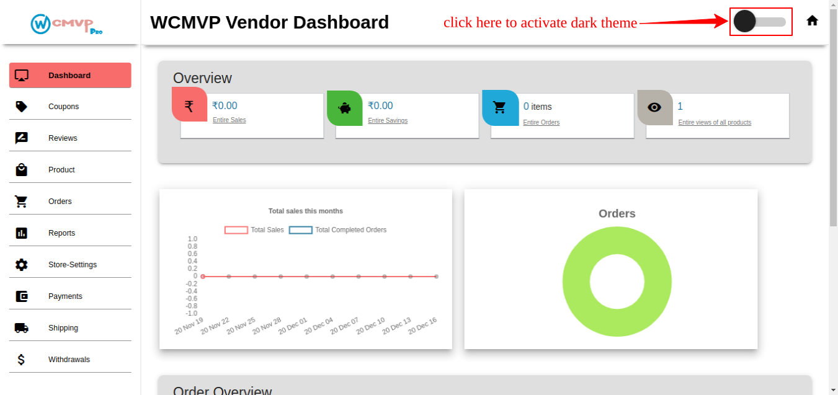838x395 pixels.
Task: Open Dashboard menu item
Action: pyautogui.click(x=70, y=75)
